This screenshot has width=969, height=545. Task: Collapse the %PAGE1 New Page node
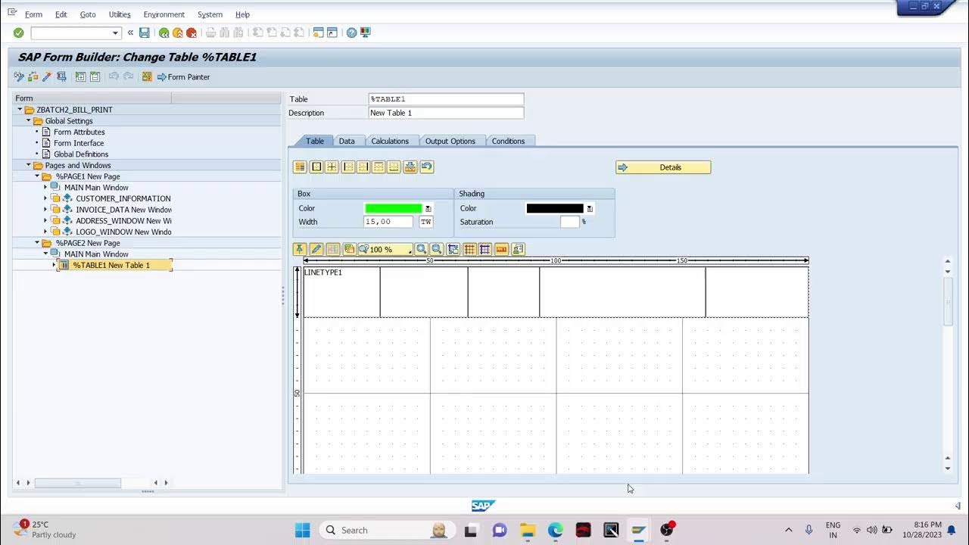(37, 176)
